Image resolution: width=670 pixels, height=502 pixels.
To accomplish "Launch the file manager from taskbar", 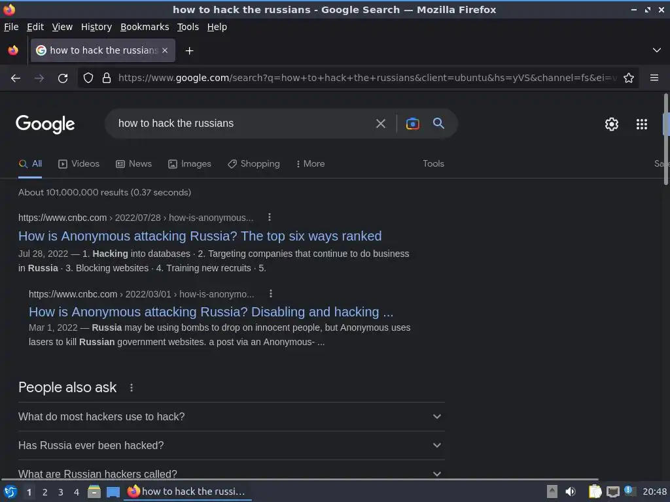I will (94, 492).
